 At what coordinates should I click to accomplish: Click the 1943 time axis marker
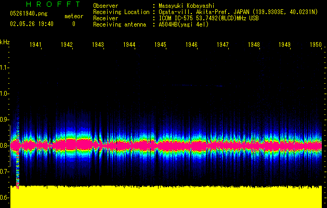(98, 44)
